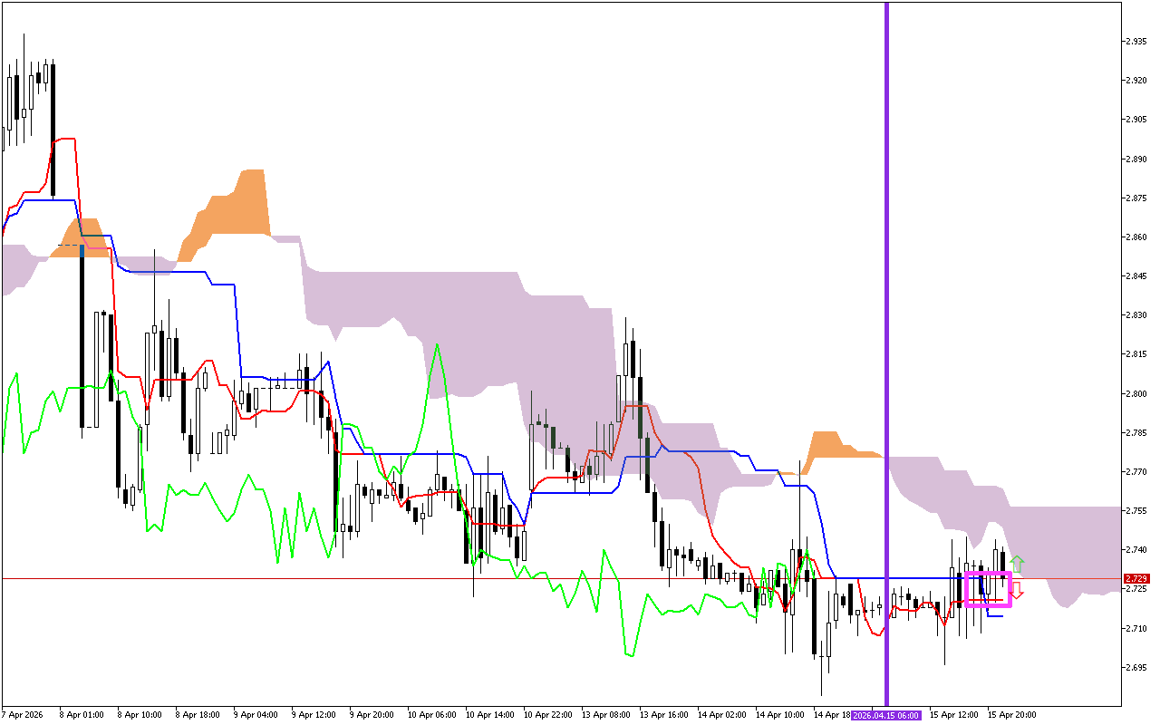
Task: Click the 13 Apr 08:00 time label
Action: (x=605, y=715)
